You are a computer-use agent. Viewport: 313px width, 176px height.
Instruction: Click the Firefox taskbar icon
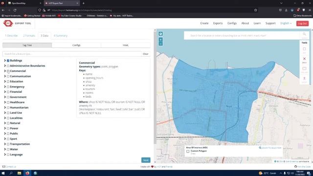point(27,173)
